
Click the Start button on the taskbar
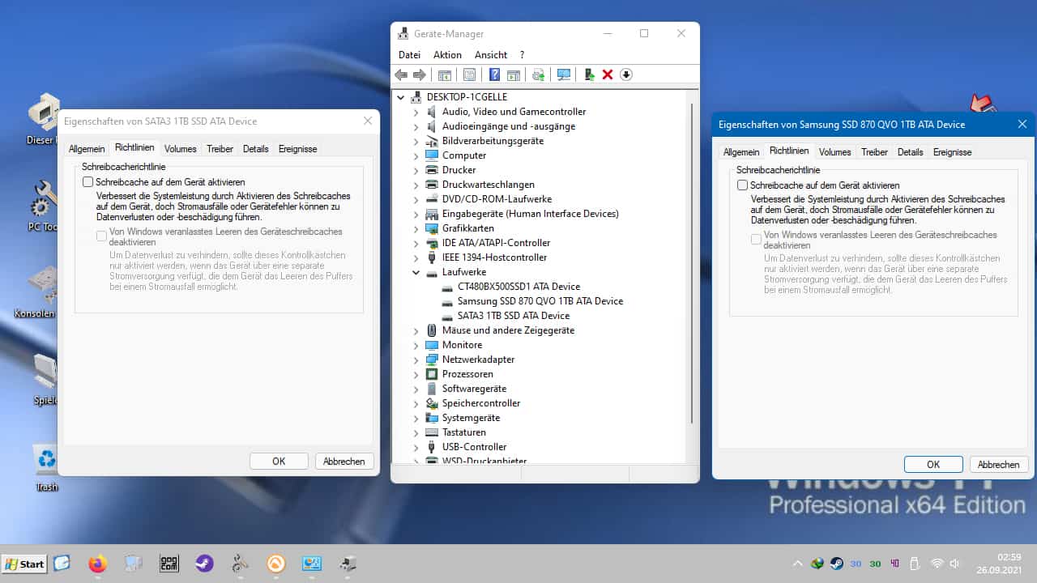click(x=23, y=564)
